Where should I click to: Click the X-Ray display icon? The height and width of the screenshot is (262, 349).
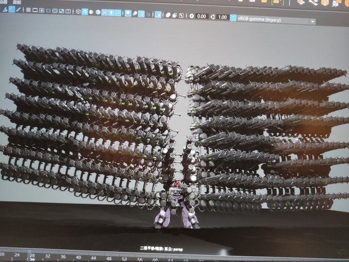[168, 15]
